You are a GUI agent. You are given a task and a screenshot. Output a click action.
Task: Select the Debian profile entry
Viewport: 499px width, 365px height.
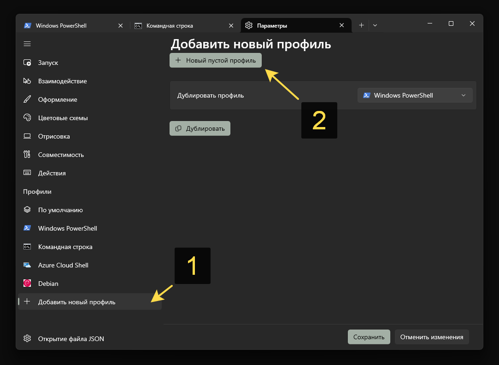pos(90,284)
